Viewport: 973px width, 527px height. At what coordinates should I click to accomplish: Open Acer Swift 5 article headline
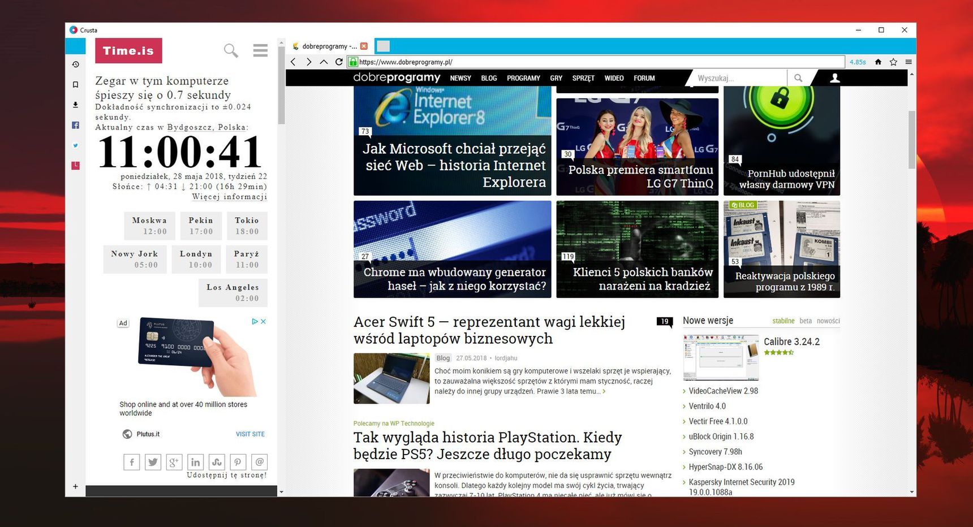489,330
